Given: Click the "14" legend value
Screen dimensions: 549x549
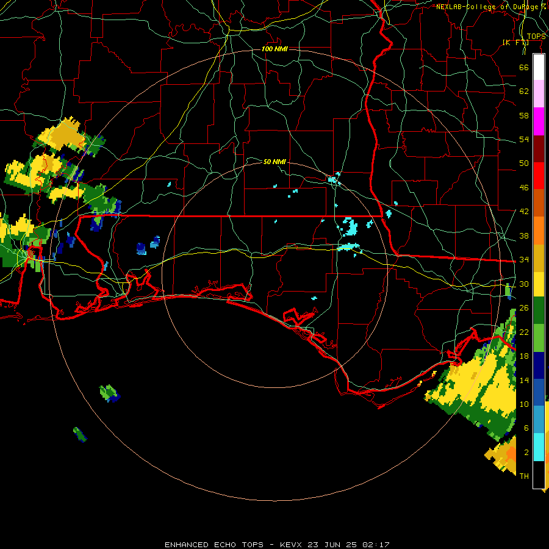Looking at the screenshot, I should [x=524, y=380].
